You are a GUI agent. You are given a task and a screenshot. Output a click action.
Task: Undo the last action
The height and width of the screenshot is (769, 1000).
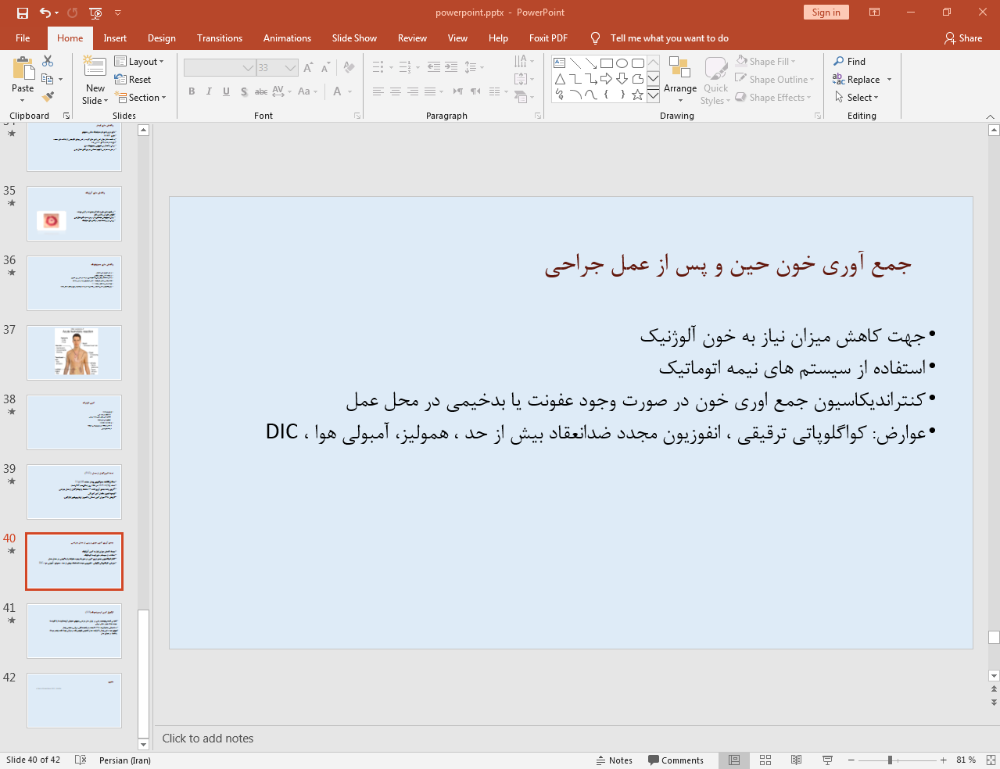(x=45, y=13)
